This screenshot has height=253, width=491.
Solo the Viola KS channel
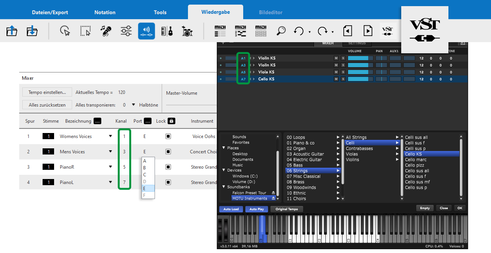343,72
